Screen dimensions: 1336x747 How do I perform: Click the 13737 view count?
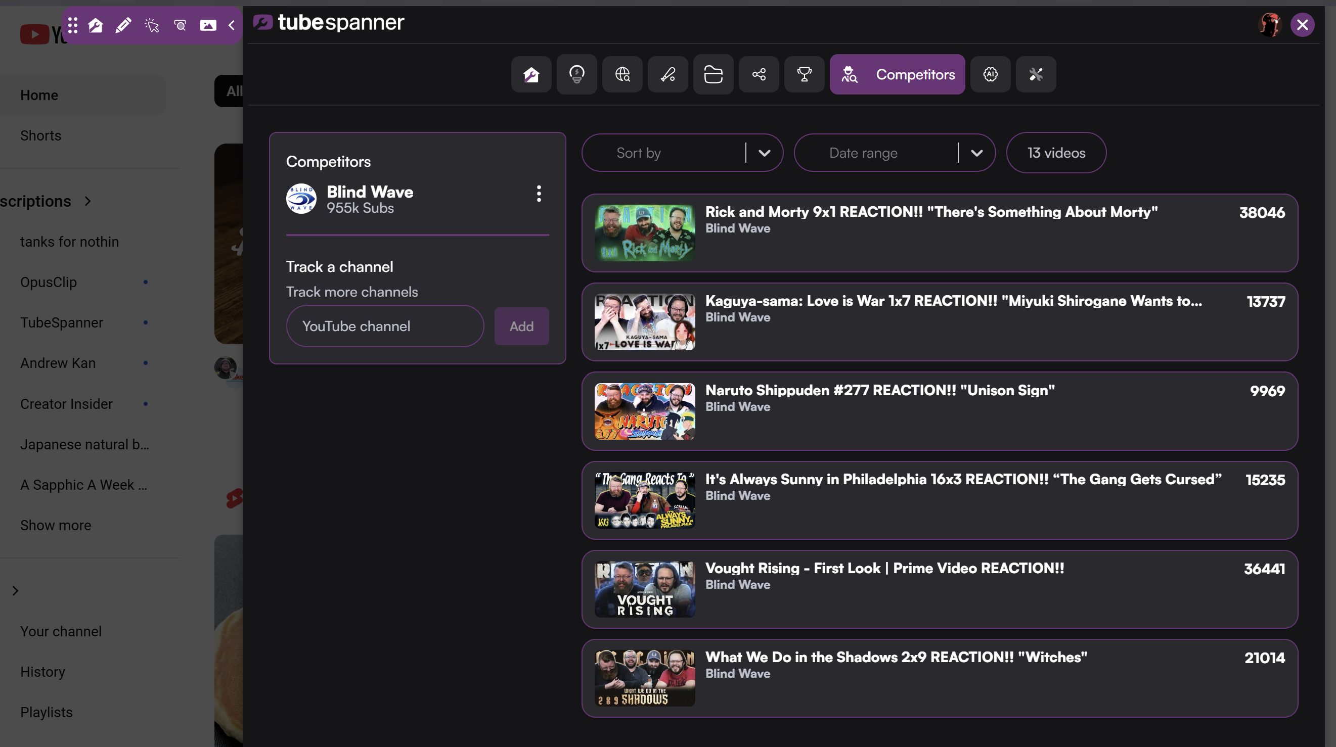pyautogui.click(x=1266, y=302)
